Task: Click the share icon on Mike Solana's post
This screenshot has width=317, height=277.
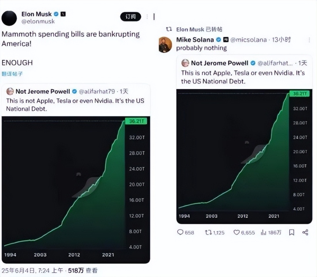Action: click(x=305, y=232)
